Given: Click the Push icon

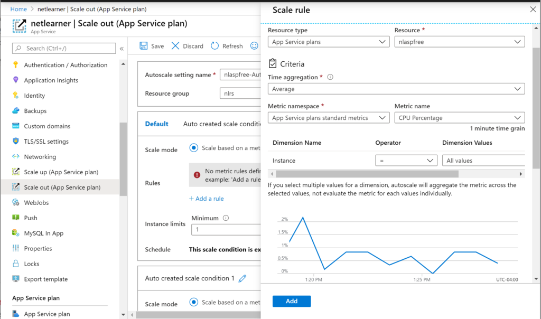Looking at the screenshot, I should (15, 218).
